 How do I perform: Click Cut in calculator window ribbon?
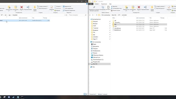114,6
